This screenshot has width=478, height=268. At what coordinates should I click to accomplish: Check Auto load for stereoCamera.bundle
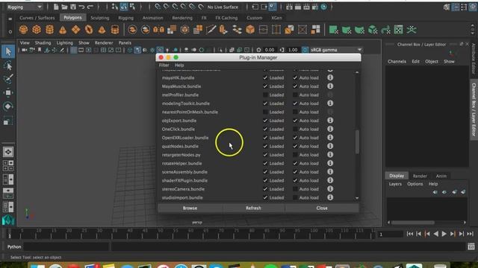[295, 189]
